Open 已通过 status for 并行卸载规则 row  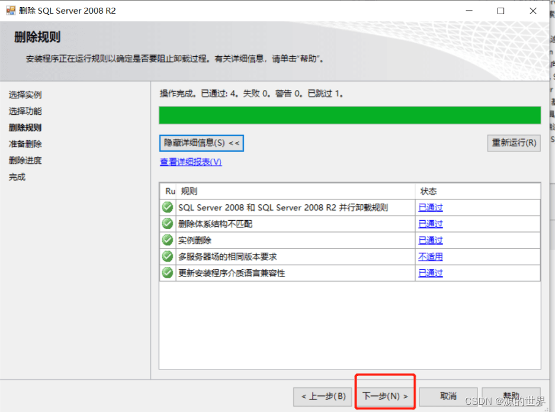click(x=431, y=208)
